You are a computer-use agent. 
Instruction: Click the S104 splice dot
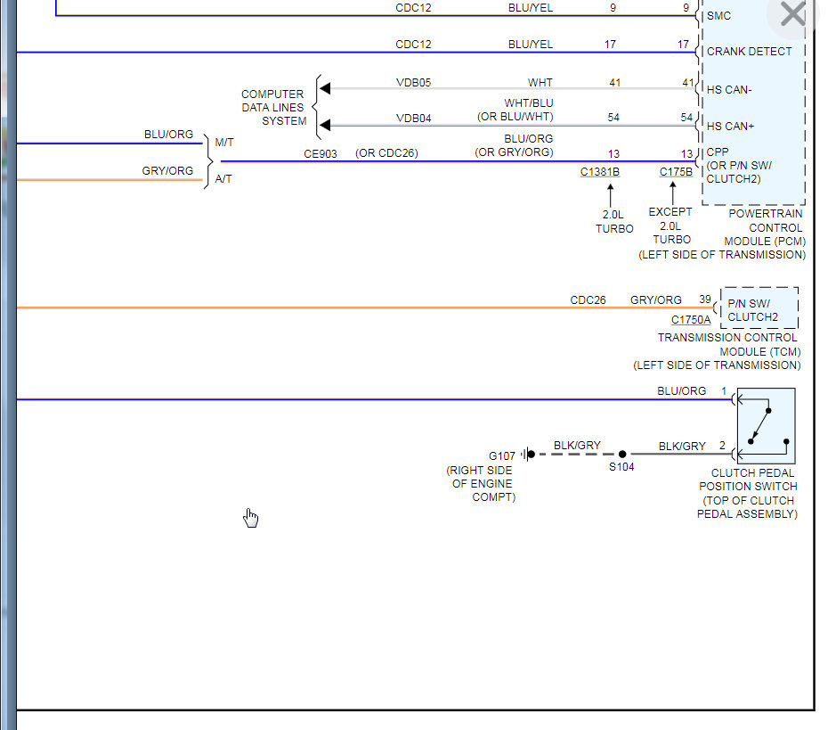[x=622, y=454]
